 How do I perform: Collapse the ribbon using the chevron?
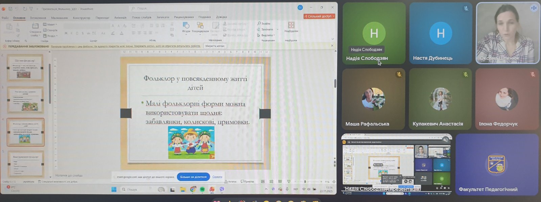(332, 39)
